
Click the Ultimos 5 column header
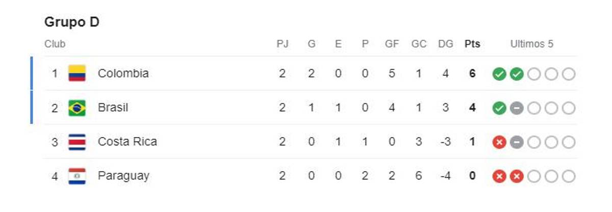[x=531, y=44]
